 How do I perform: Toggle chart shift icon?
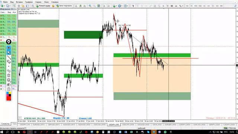tap(109, 6)
